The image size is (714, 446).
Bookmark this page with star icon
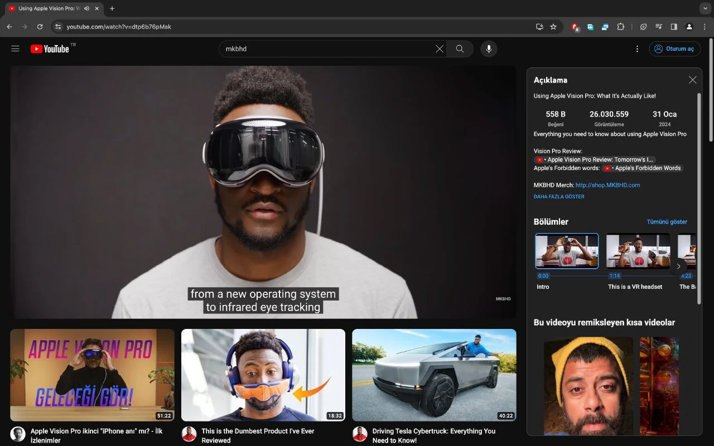tap(553, 27)
